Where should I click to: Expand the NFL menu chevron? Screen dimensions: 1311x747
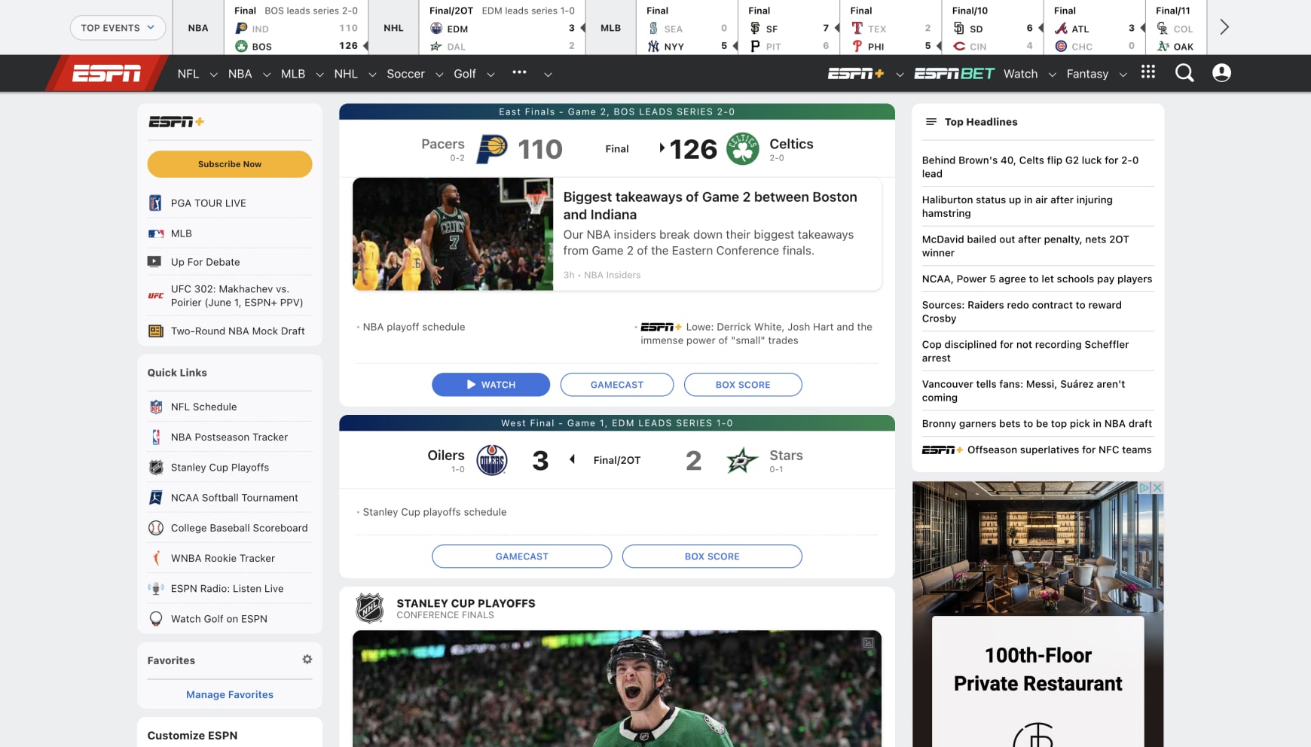click(x=213, y=75)
